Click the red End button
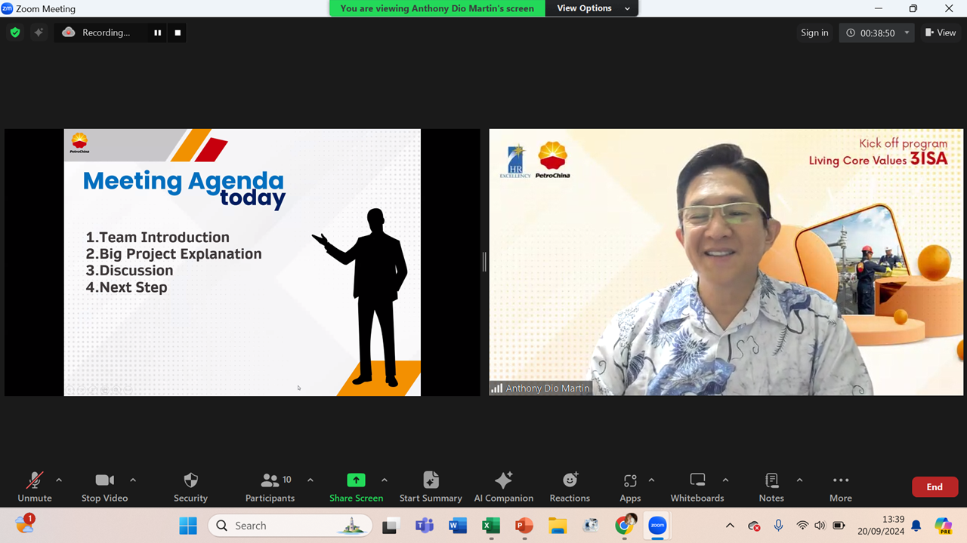 pyautogui.click(x=935, y=487)
